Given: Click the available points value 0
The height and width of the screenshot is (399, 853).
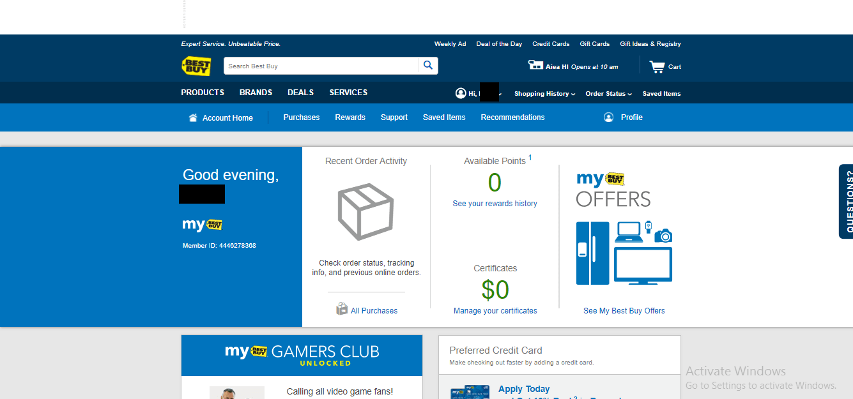Looking at the screenshot, I should (495, 183).
